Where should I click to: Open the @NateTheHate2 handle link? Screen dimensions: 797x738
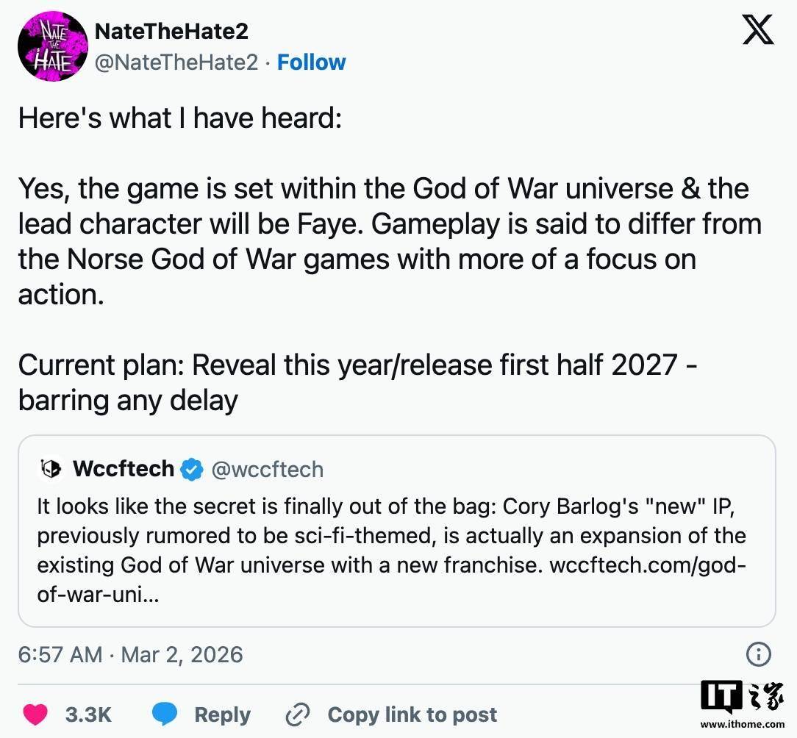pos(176,62)
